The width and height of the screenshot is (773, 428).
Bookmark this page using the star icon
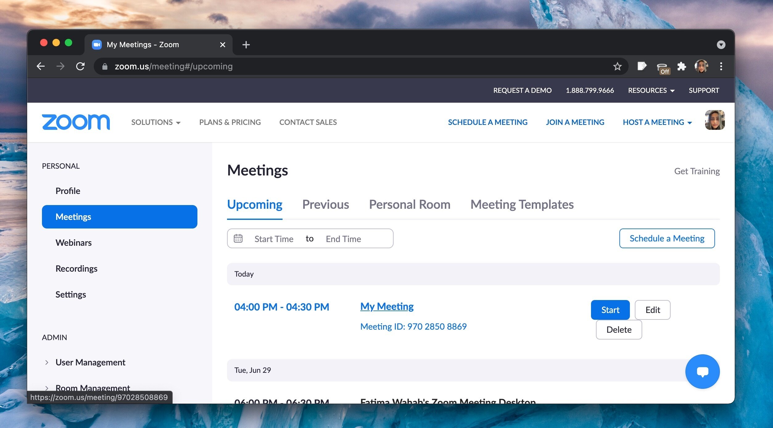coord(617,66)
